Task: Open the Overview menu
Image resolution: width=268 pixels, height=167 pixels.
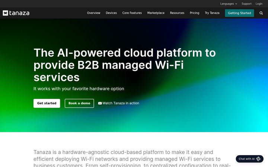Action: pos(93,13)
